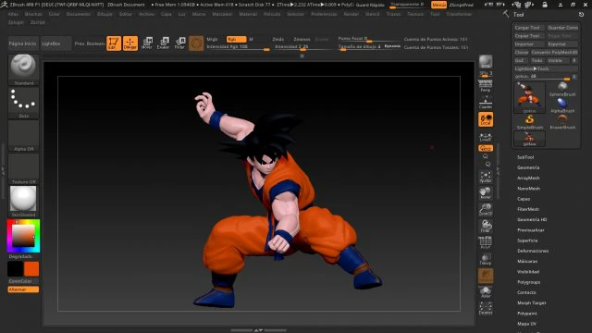The image size is (592, 333).
Task: Click the gizmo 3D circular icon
Action: [x=196, y=43]
